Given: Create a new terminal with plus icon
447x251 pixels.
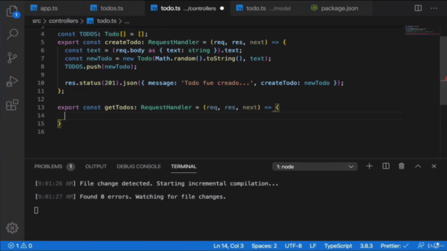Looking at the screenshot, I should point(369,166).
